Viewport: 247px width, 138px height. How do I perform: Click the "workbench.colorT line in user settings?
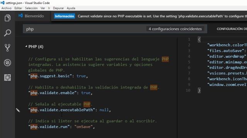pos(227,45)
